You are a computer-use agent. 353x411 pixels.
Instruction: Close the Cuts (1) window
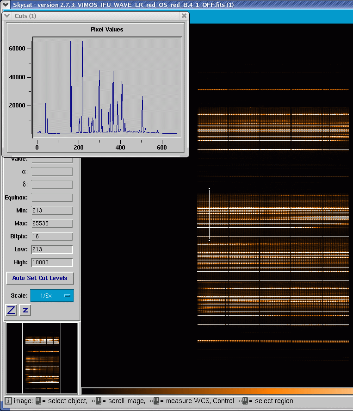[184, 16]
